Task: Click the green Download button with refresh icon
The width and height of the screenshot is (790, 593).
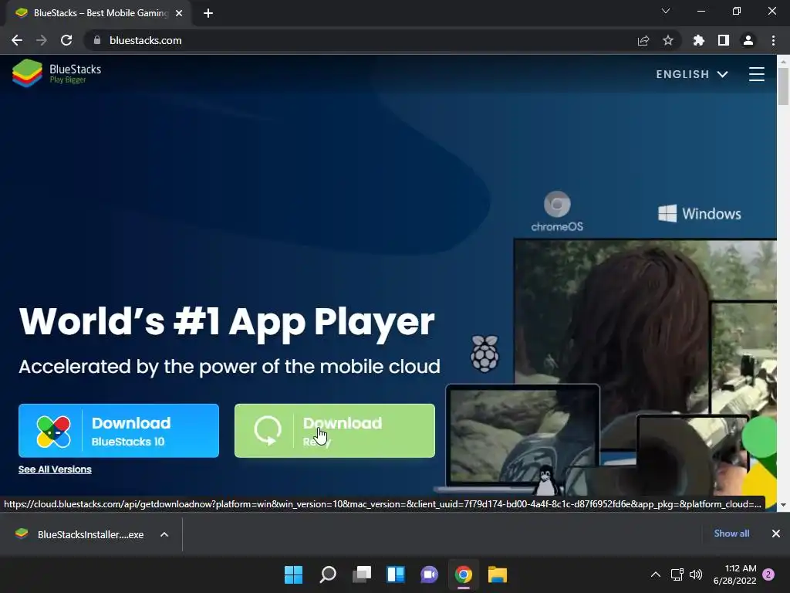Action: [335, 431]
